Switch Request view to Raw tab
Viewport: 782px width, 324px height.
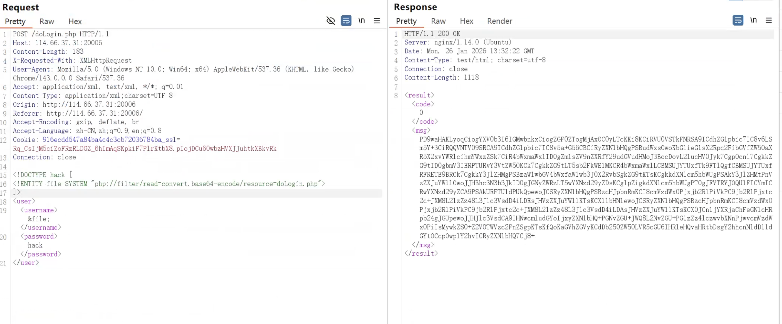[x=47, y=22]
